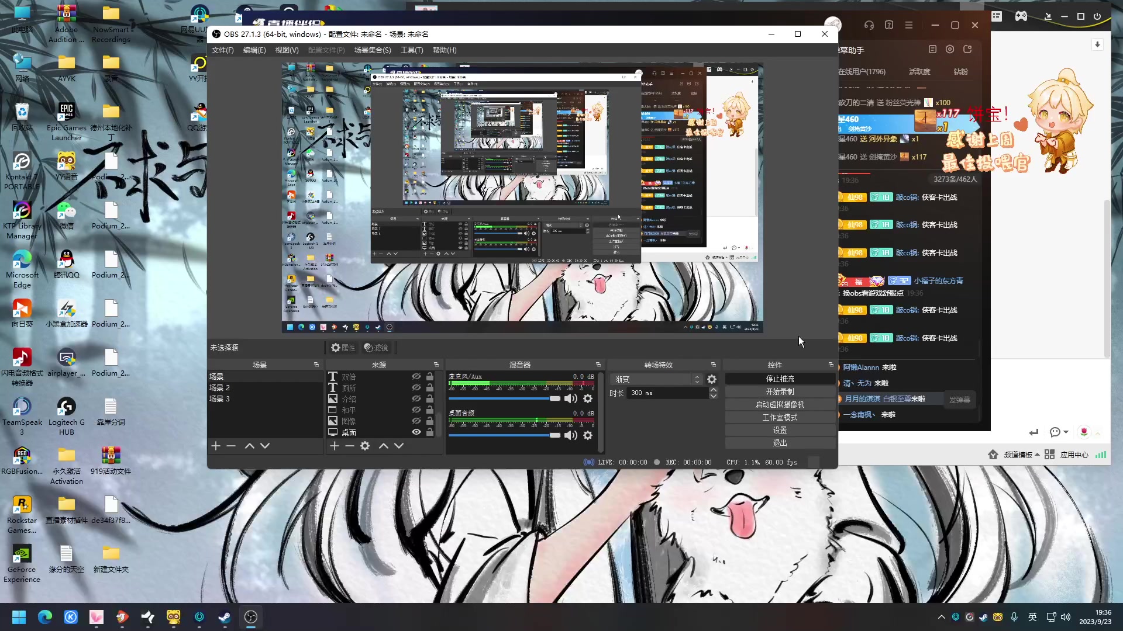Undock the 转场特效 panel
The width and height of the screenshot is (1123, 631).
(714, 365)
